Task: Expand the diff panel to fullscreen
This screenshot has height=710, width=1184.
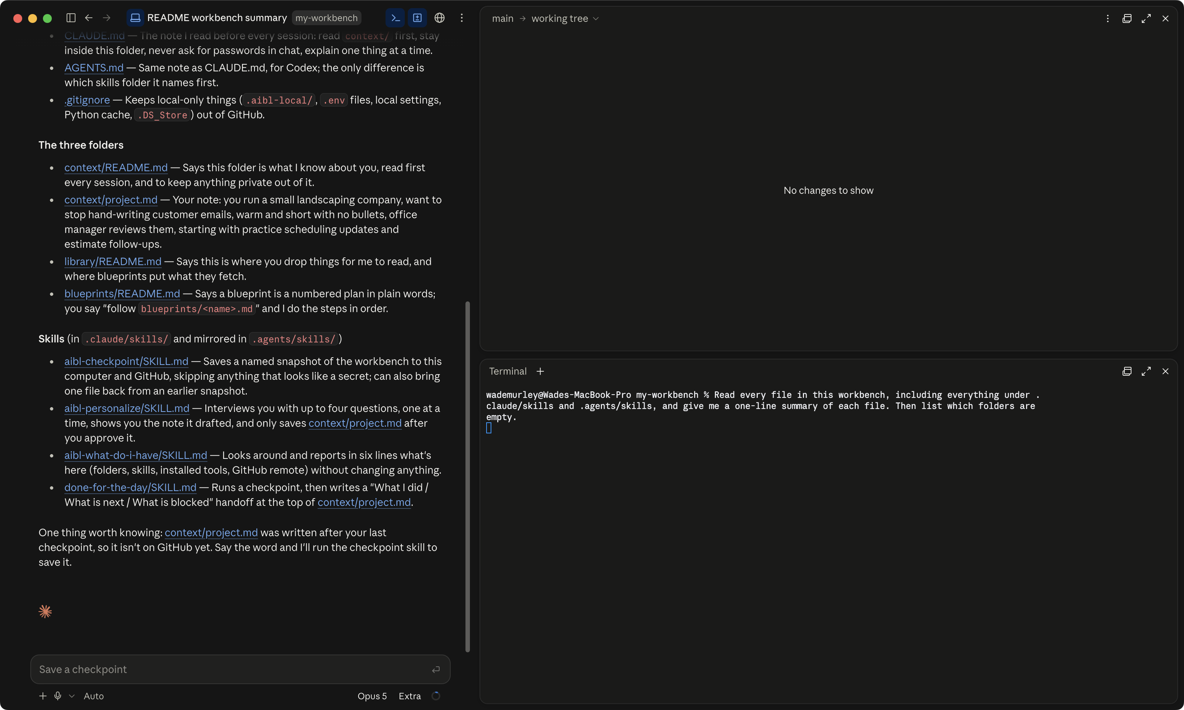Action: click(1146, 18)
